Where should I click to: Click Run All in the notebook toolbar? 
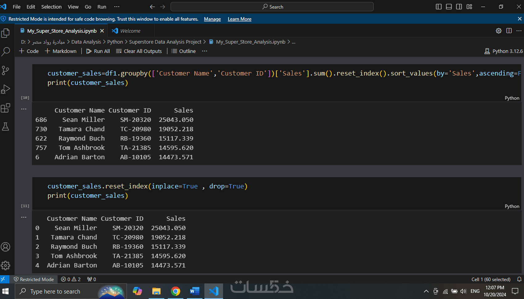98,51
